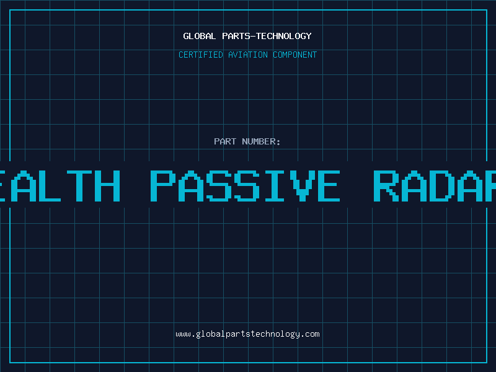Click the word PASSIVE in the banner
This screenshot has height=372, width=496.
point(246,186)
